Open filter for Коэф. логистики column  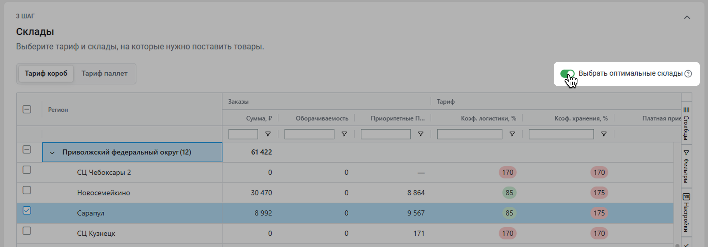(x=512, y=134)
